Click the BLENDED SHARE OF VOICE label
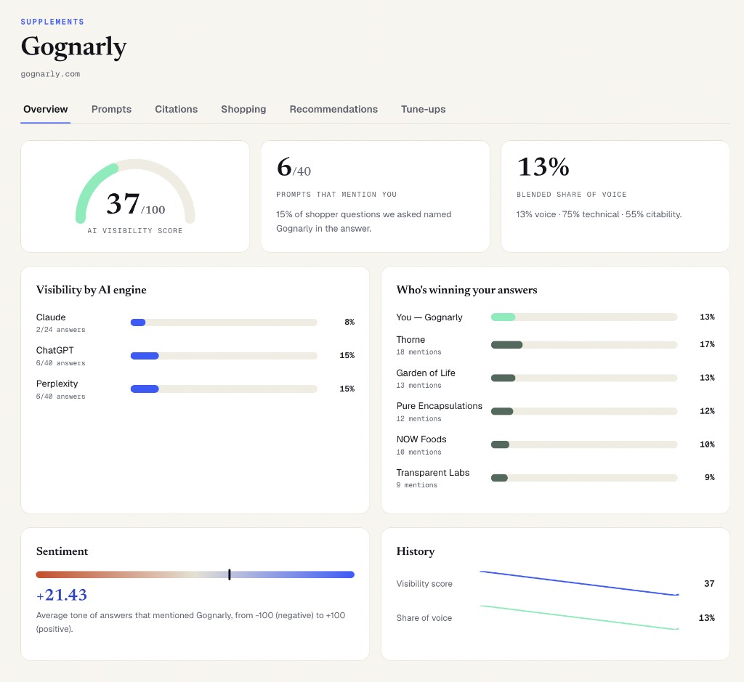The width and height of the screenshot is (744, 682). (x=571, y=195)
